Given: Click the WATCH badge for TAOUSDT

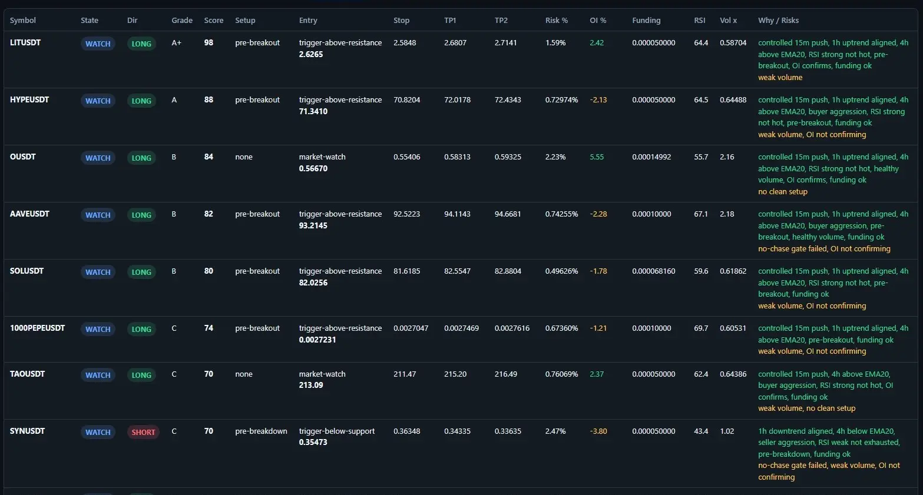Looking at the screenshot, I should pos(98,375).
